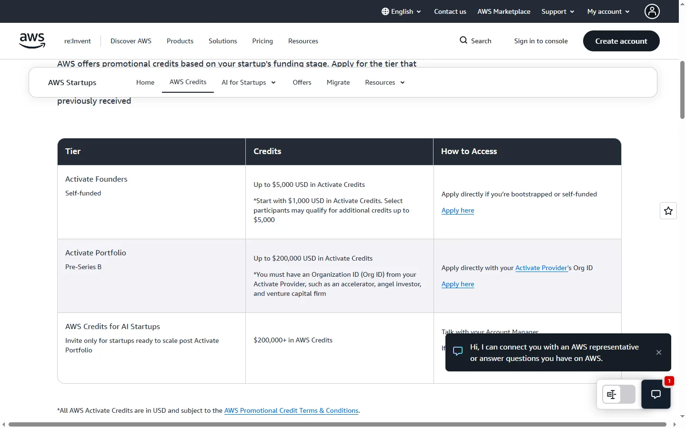Viewport: 686px width, 428px height.
Task: Click the globe language icon
Action: [x=385, y=11]
